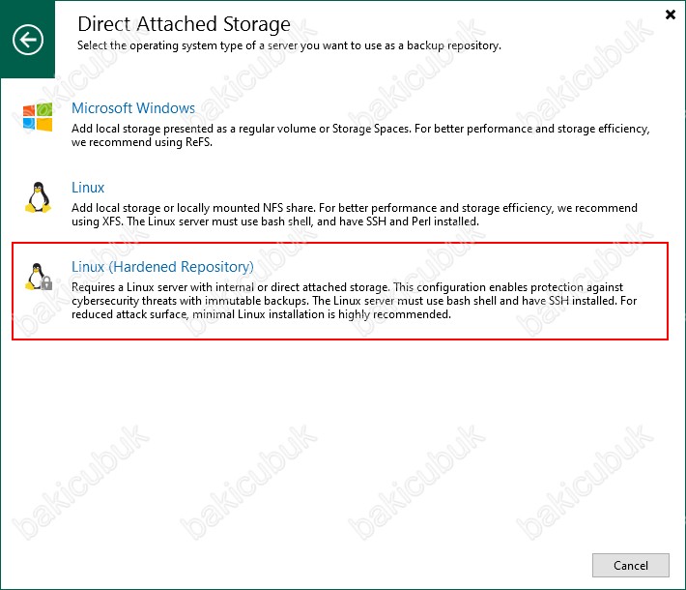Click the Microsoft Windows logo icon
This screenshot has height=590, width=686.
(x=38, y=117)
